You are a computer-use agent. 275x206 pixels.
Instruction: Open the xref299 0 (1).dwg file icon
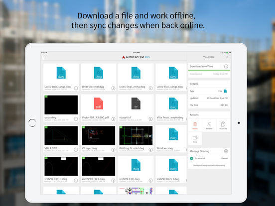tap(136, 165)
